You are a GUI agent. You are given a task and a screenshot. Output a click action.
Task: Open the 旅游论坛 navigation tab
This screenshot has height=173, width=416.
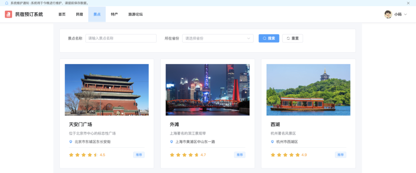click(136, 14)
